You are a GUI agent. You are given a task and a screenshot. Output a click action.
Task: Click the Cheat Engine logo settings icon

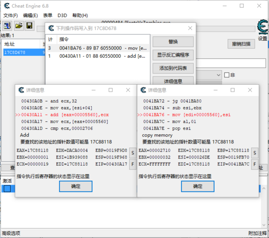tap(263, 27)
